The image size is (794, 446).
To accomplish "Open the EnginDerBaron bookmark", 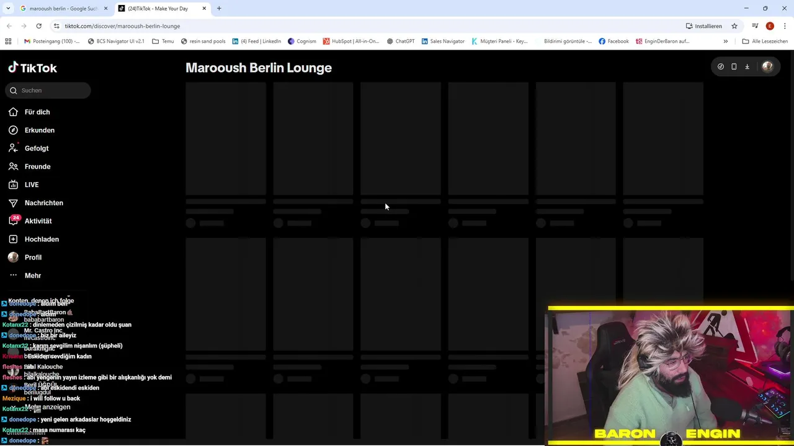I will (662, 42).
